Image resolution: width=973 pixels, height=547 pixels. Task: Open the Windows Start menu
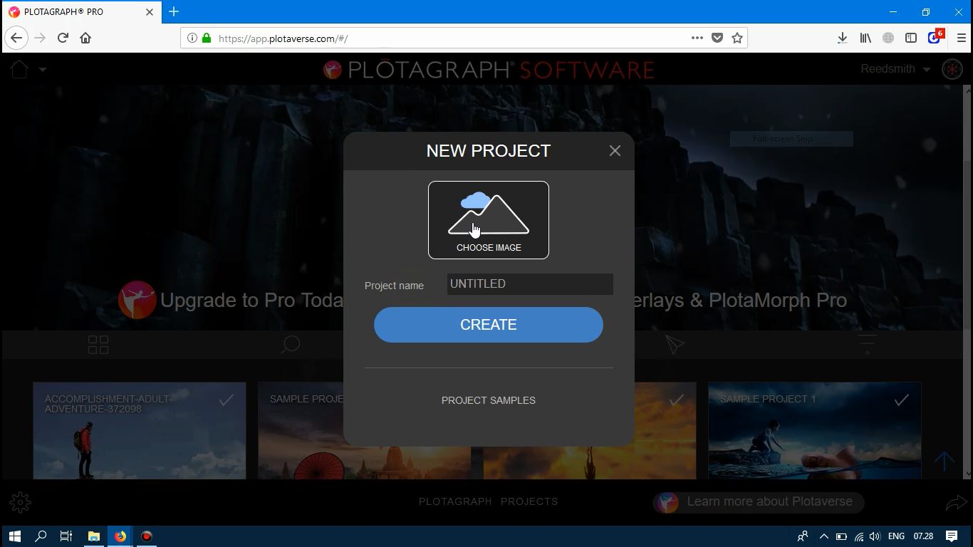coord(14,536)
